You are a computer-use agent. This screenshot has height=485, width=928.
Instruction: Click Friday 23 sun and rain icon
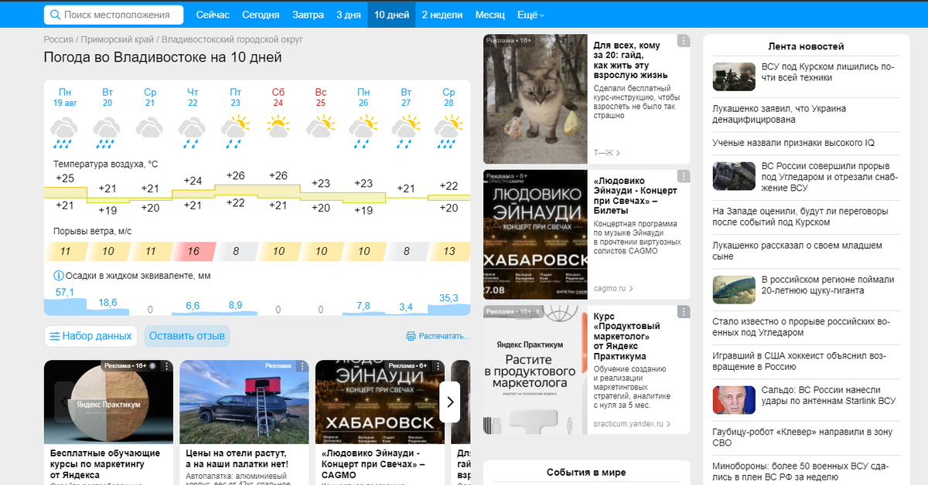click(x=235, y=131)
